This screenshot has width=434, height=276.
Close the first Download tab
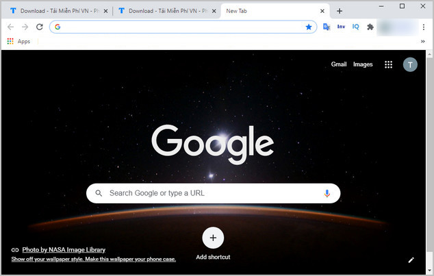(105, 11)
